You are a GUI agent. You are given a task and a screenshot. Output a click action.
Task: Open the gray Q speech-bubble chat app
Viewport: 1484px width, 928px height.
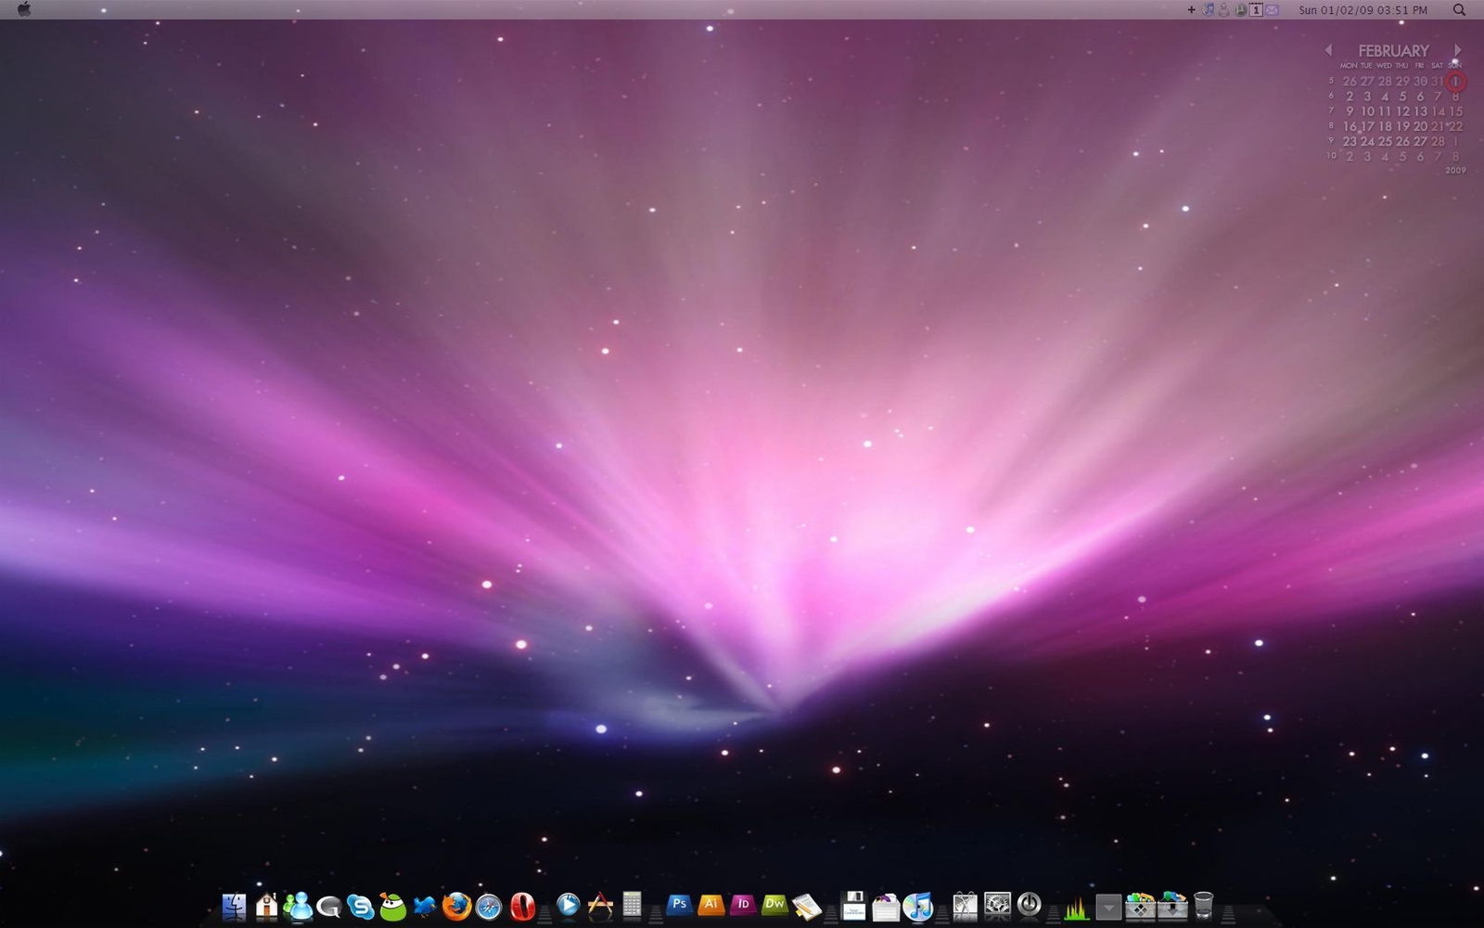328,907
